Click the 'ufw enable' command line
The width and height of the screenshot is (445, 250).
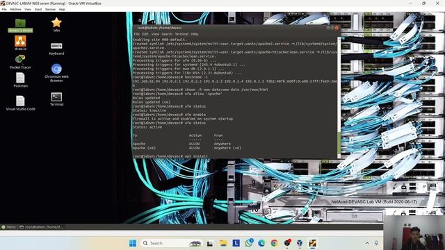(169, 115)
